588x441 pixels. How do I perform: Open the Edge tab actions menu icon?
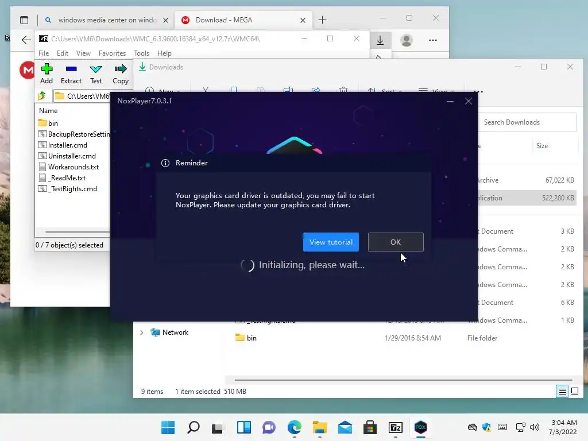[24, 20]
